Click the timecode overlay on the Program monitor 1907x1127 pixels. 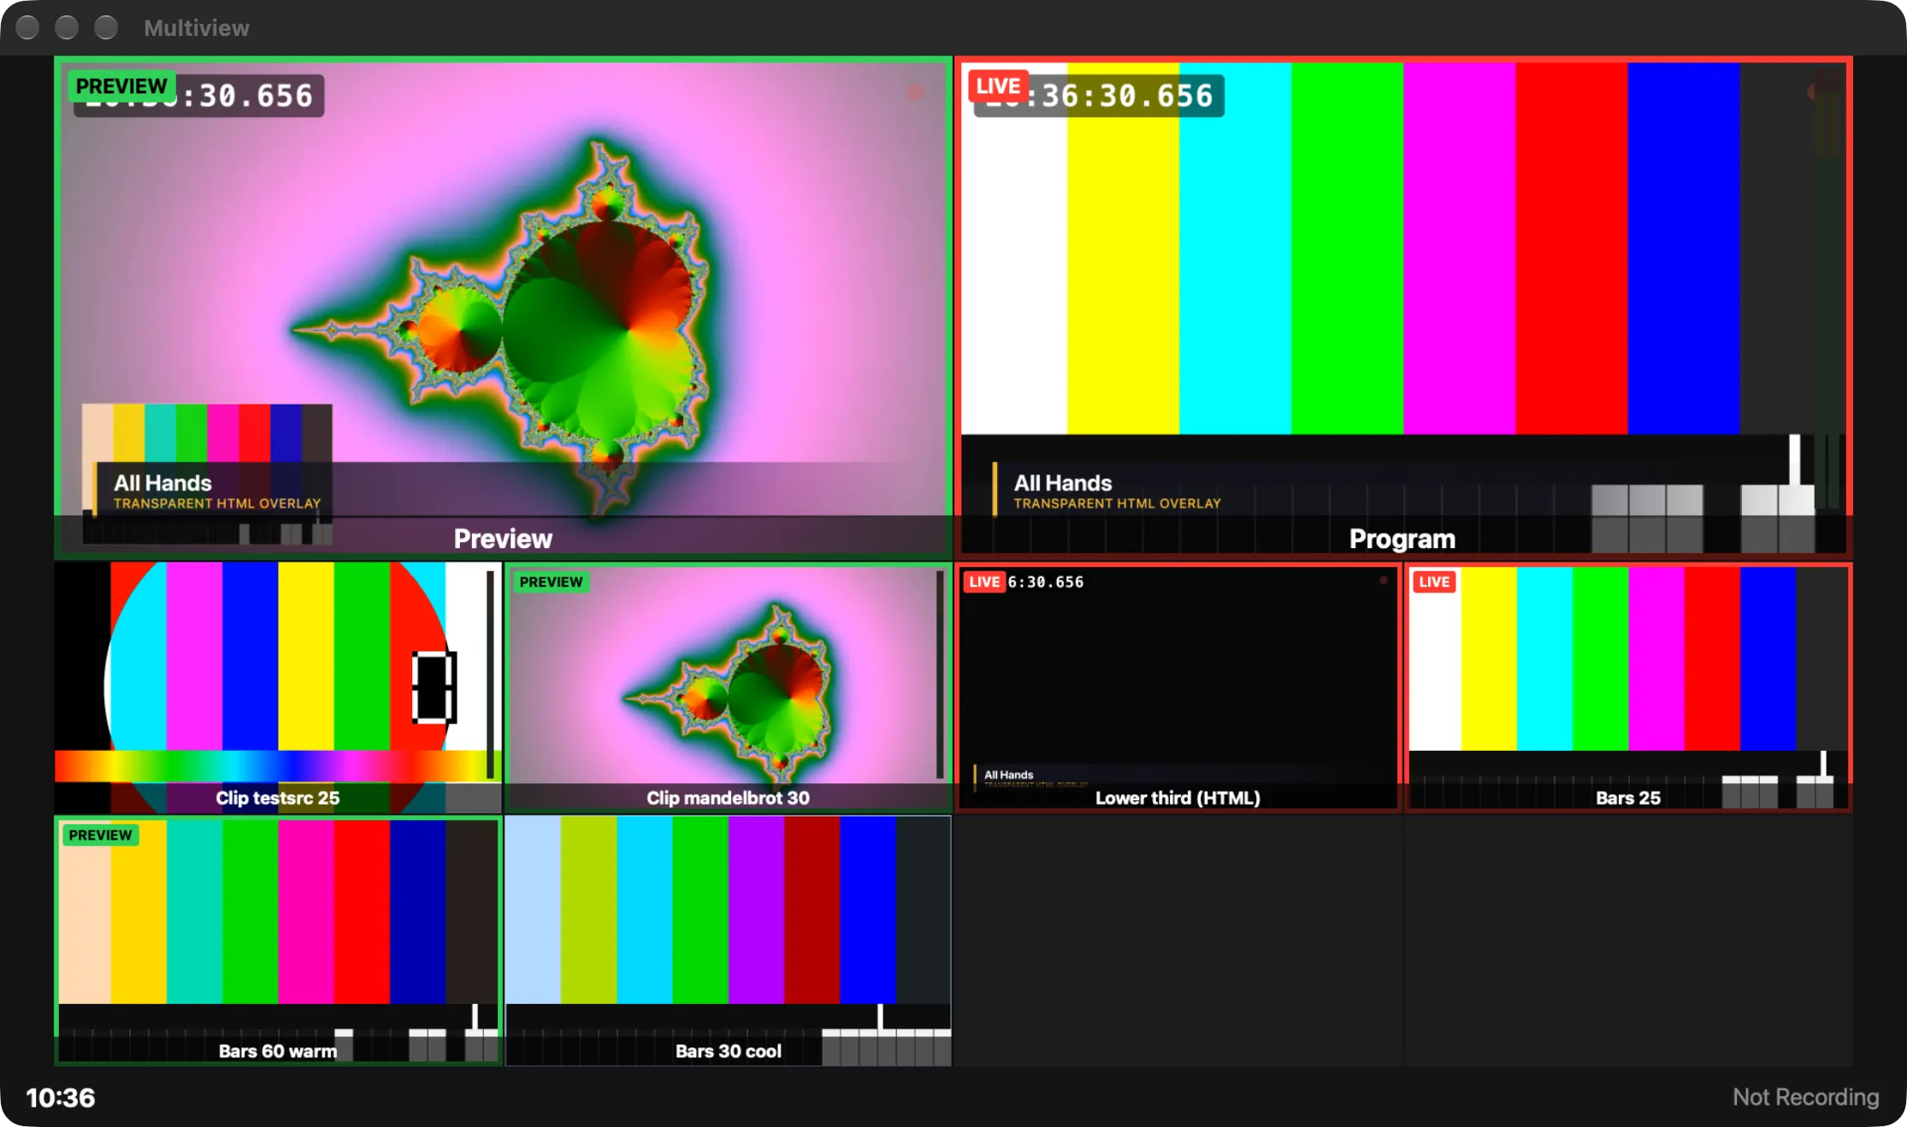click(1100, 96)
